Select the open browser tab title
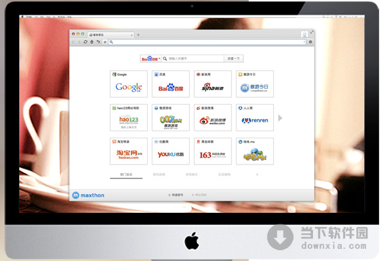Viewport: 383px width, 261px height. pos(98,35)
